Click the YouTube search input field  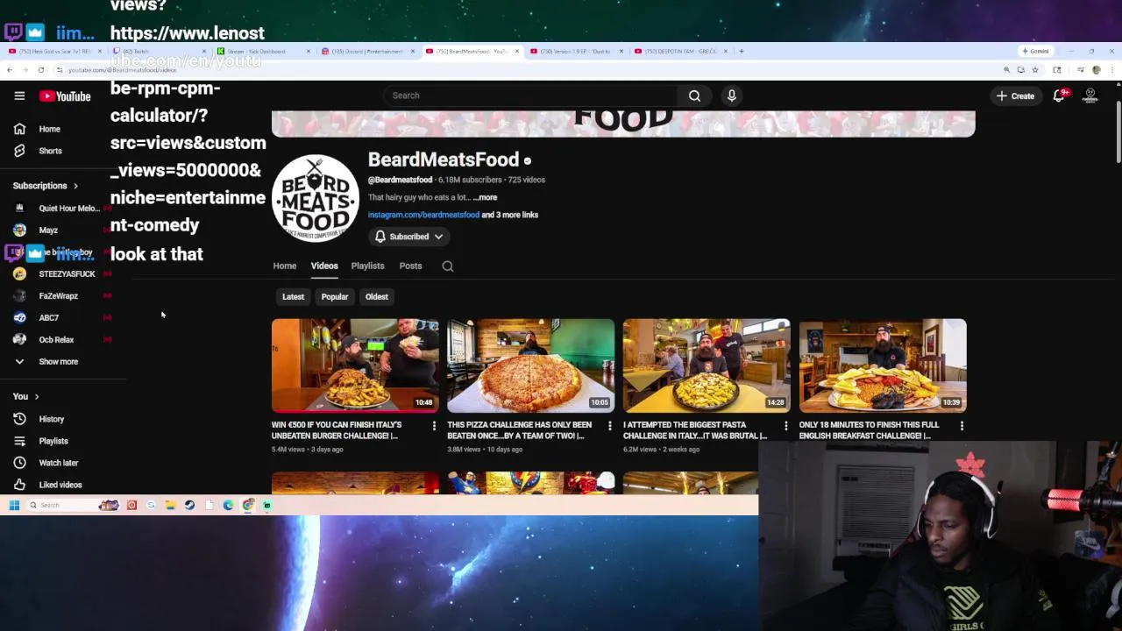coord(530,96)
